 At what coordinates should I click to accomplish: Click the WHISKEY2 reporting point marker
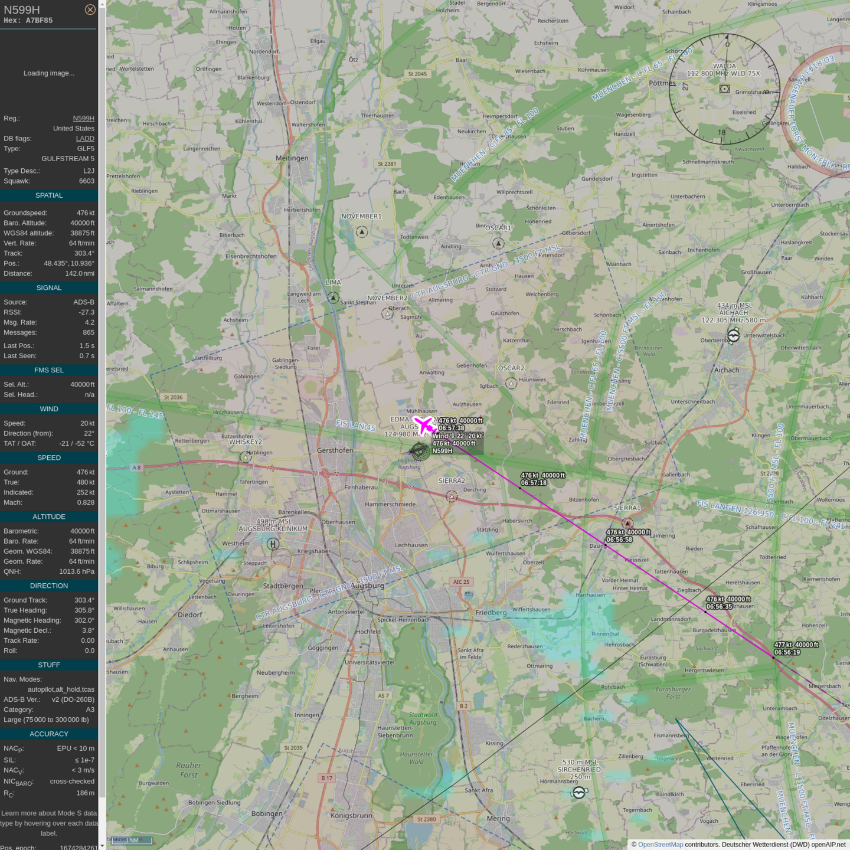(x=246, y=457)
